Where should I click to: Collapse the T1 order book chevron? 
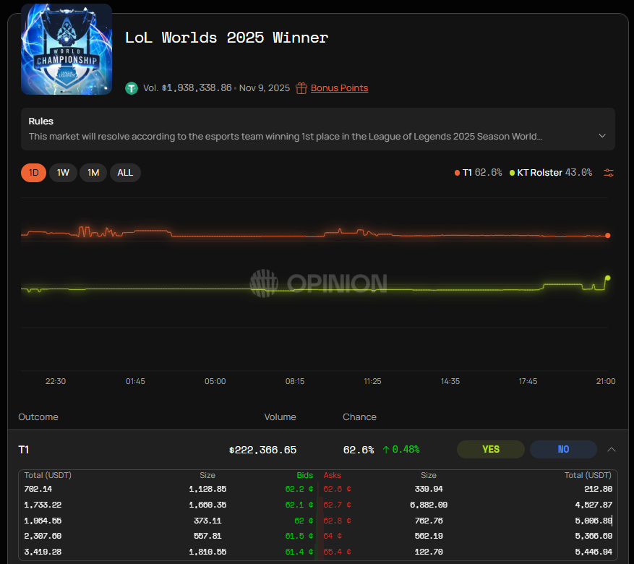click(x=612, y=450)
